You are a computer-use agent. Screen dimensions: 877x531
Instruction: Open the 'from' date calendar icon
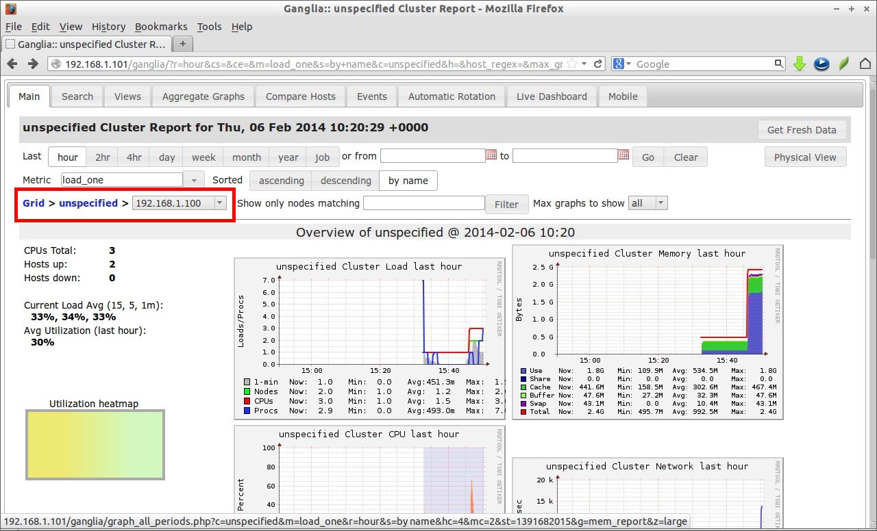[491, 155]
